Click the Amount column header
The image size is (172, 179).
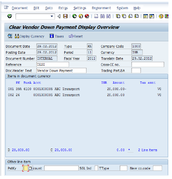pos(119,83)
